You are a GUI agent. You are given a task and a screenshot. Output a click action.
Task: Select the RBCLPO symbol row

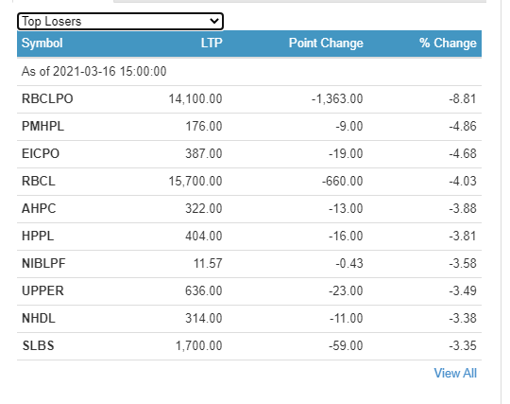coord(249,99)
